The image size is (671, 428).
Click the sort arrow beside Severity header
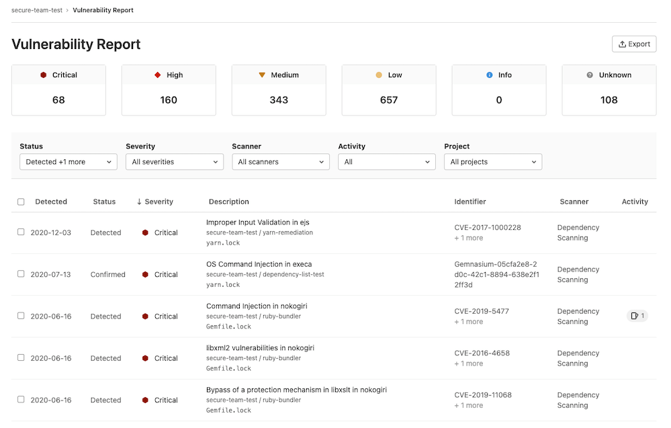[139, 202]
